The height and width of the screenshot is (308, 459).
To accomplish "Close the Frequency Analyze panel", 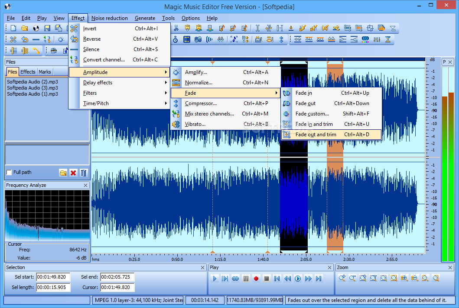I will [x=85, y=185].
